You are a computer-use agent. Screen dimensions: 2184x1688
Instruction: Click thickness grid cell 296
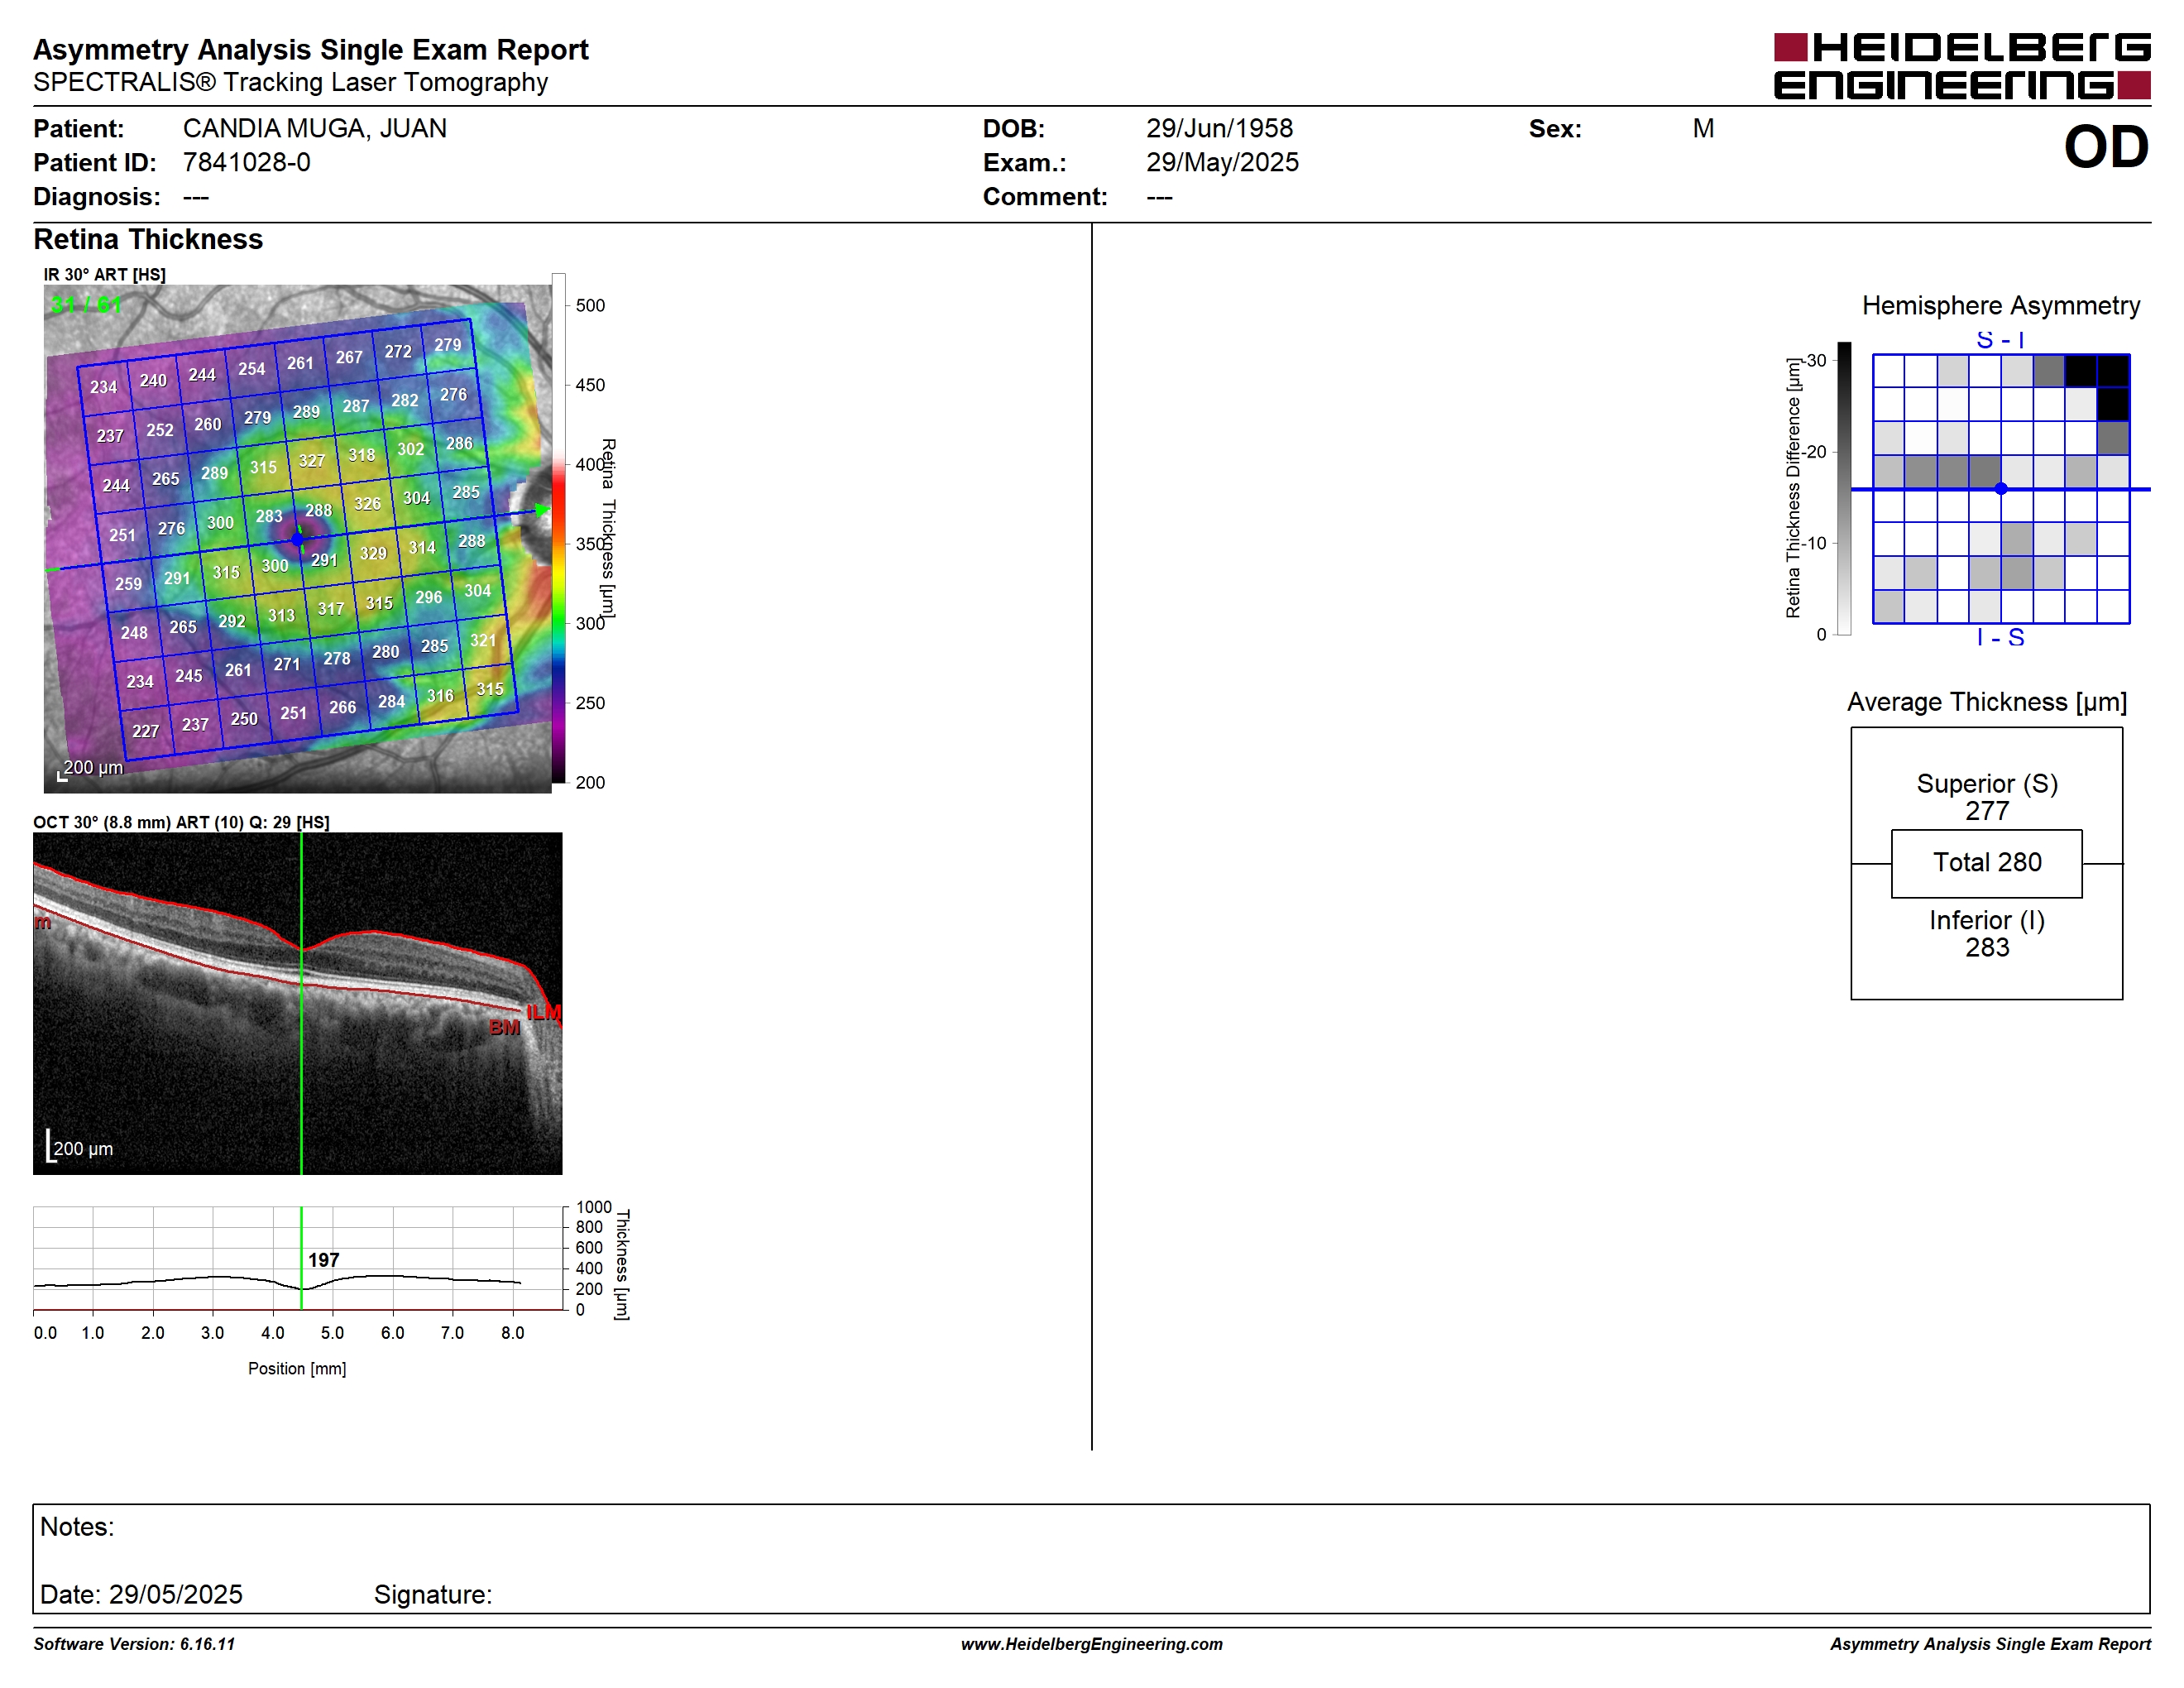coord(428,597)
